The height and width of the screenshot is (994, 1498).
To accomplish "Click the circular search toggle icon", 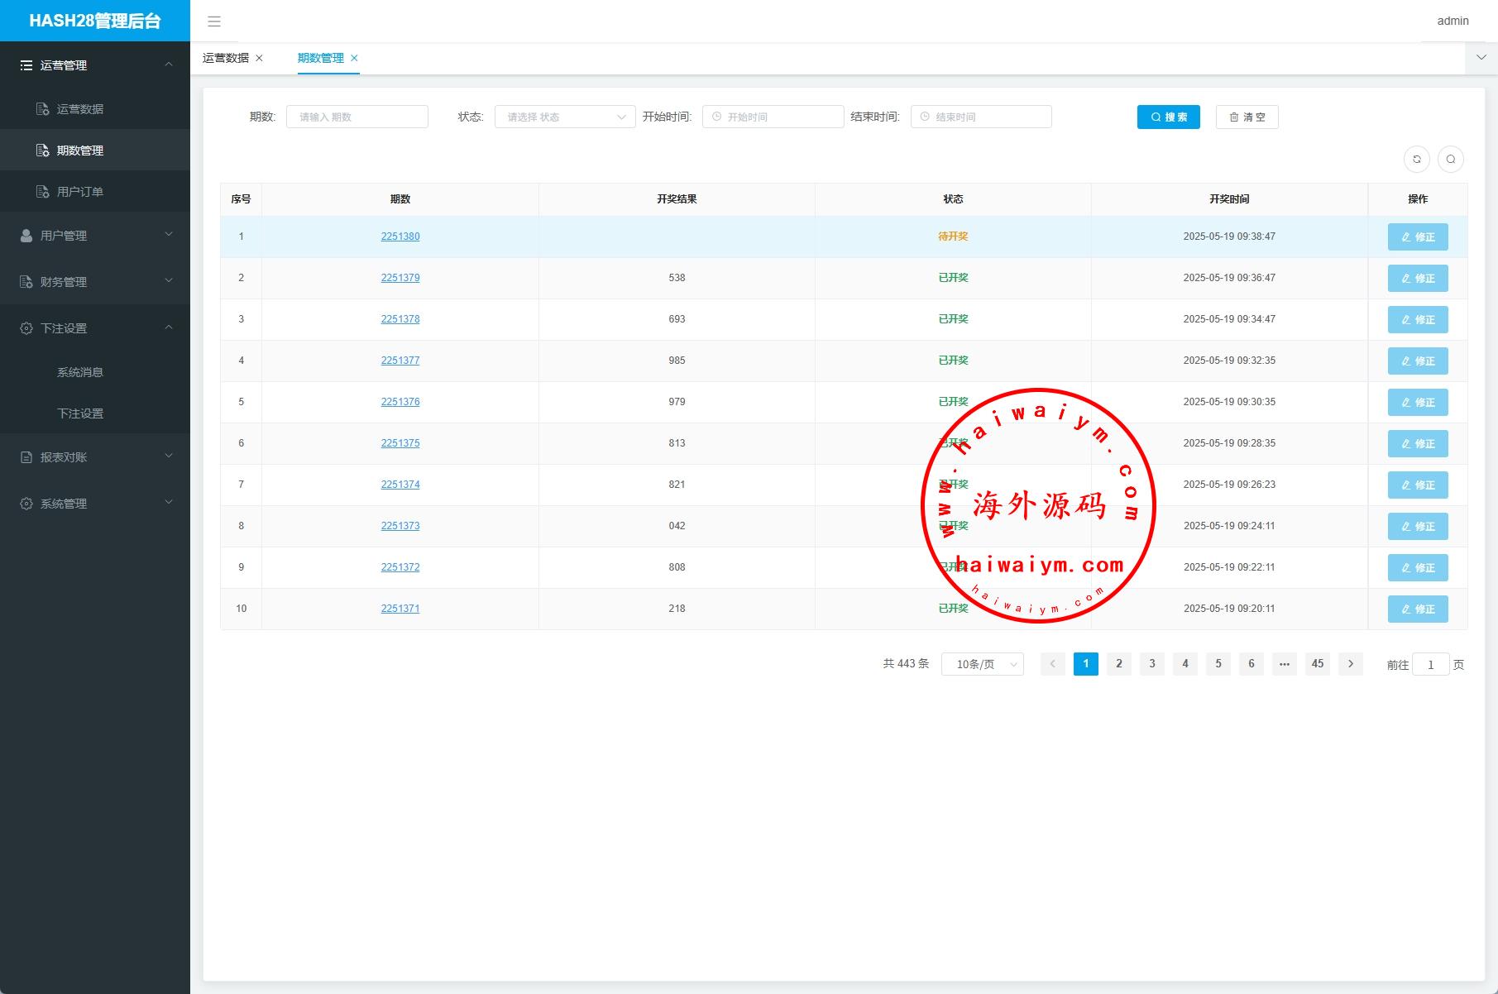I will [1450, 160].
